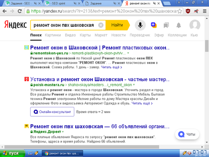Open the Видео search tab

(70, 35)
